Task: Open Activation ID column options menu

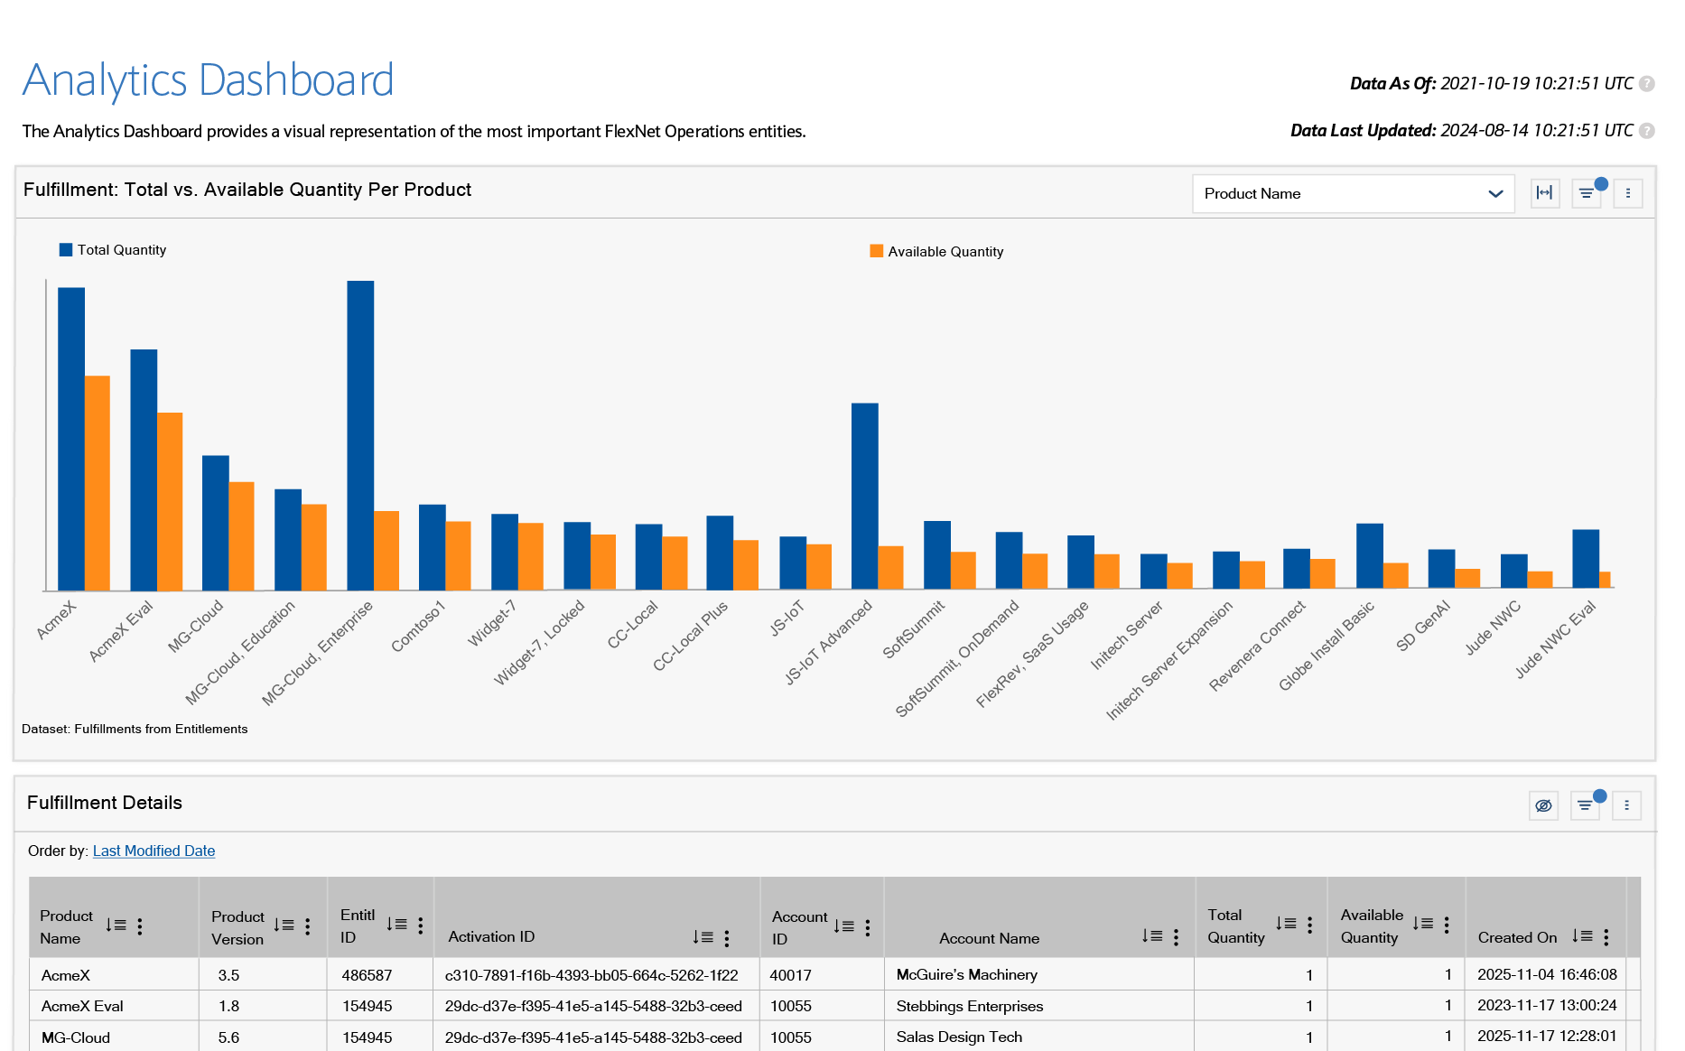Action: pyautogui.click(x=727, y=938)
